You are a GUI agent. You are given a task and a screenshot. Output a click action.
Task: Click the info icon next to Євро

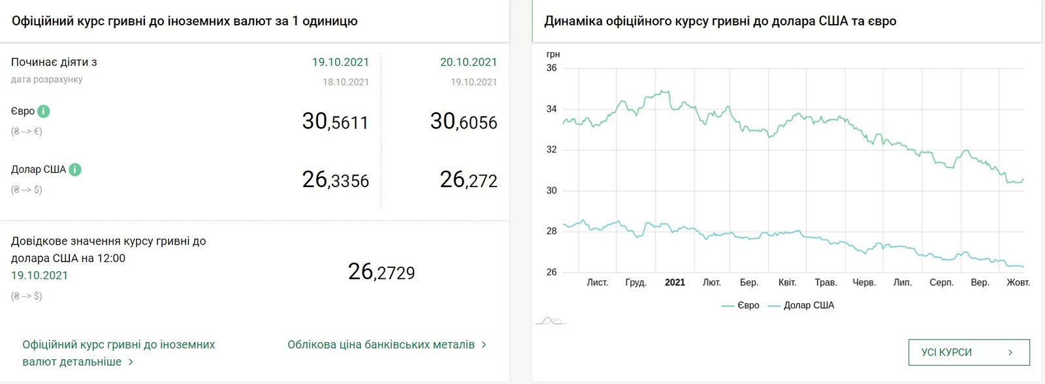pos(43,111)
